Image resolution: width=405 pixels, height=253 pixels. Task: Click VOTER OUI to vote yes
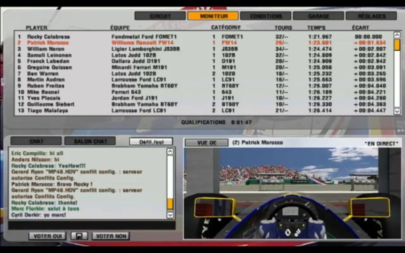[x=47, y=236]
